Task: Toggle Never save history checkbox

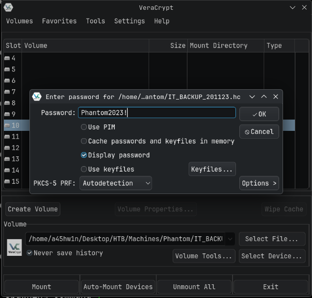Action: click(30, 253)
